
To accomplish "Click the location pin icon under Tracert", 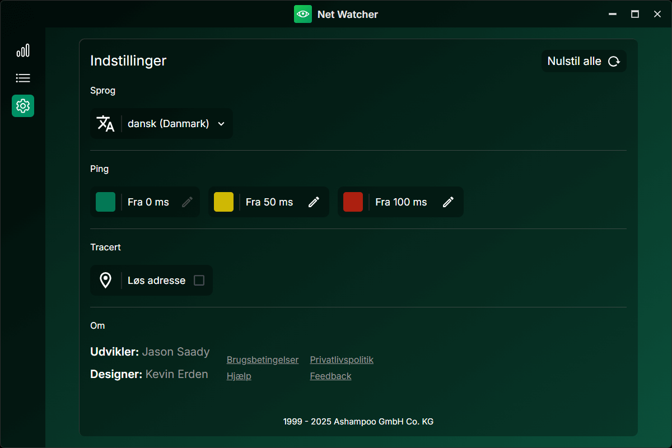I will [x=105, y=280].
